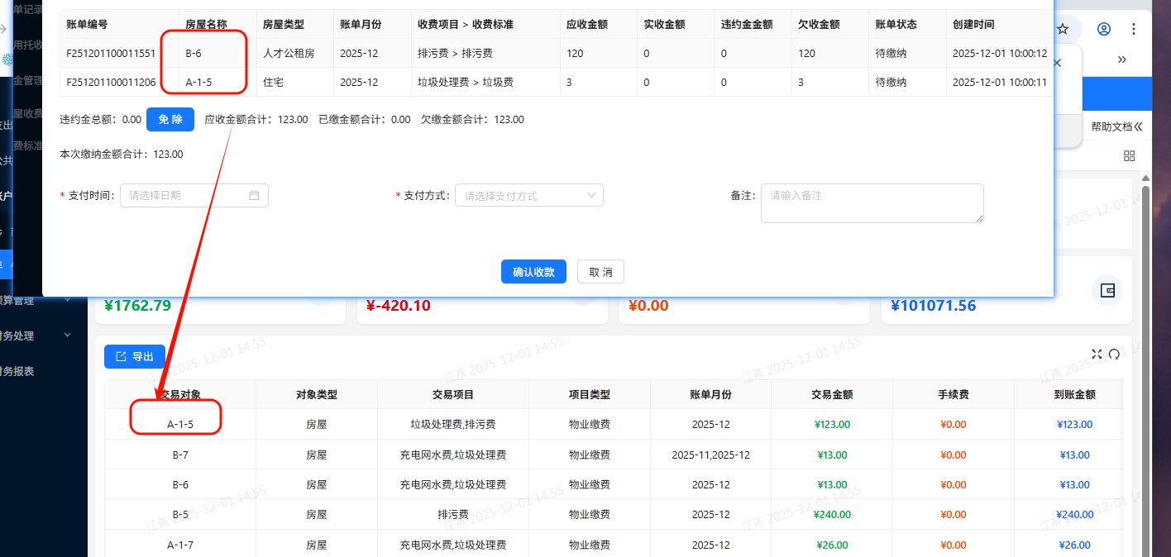Close the notification popup with the × icon

1056,62
